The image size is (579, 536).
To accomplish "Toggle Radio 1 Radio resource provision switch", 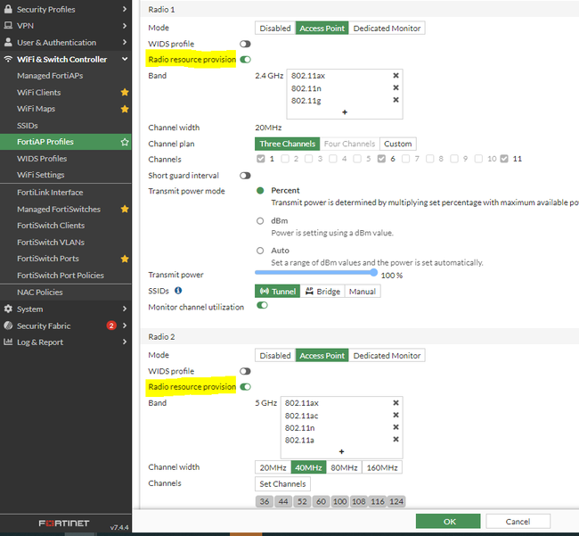I will (x=245, y=60).
